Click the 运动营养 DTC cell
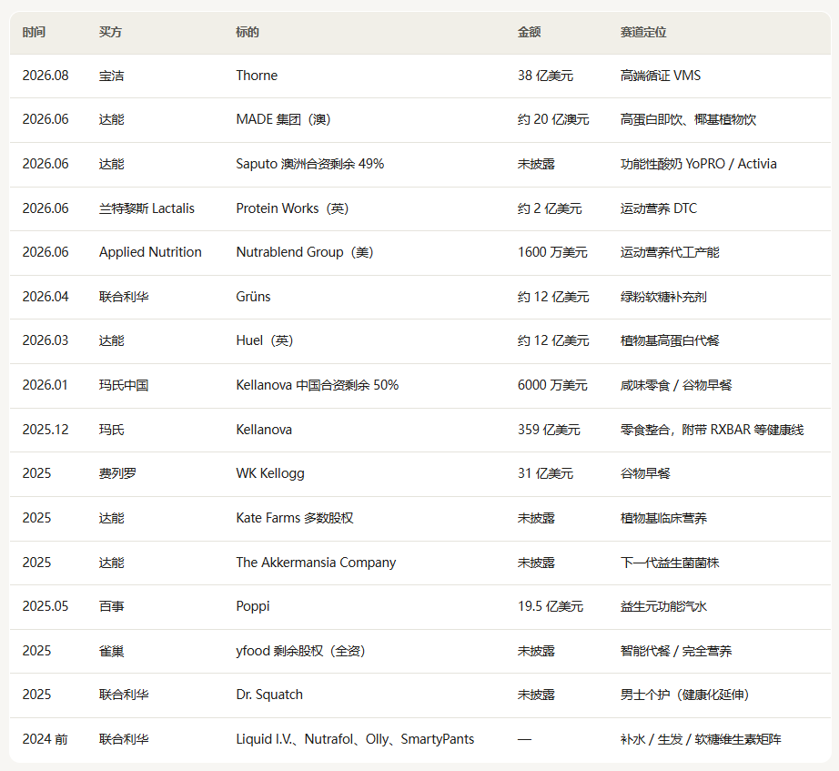 659,208
